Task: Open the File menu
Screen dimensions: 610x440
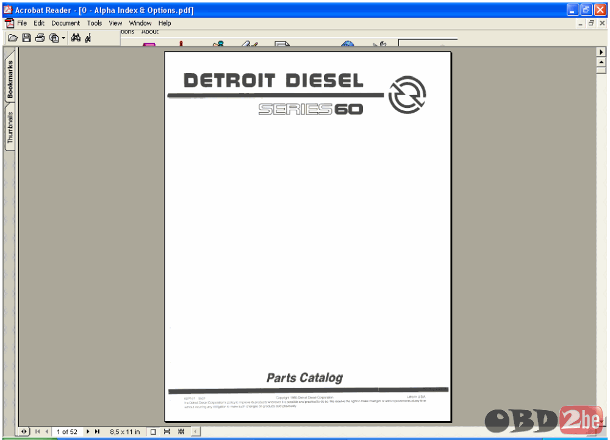Action: (22, 23)
